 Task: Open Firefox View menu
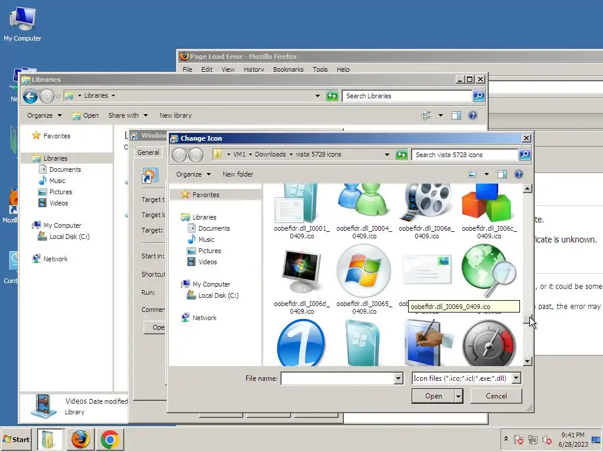click(x=228, y=69)
